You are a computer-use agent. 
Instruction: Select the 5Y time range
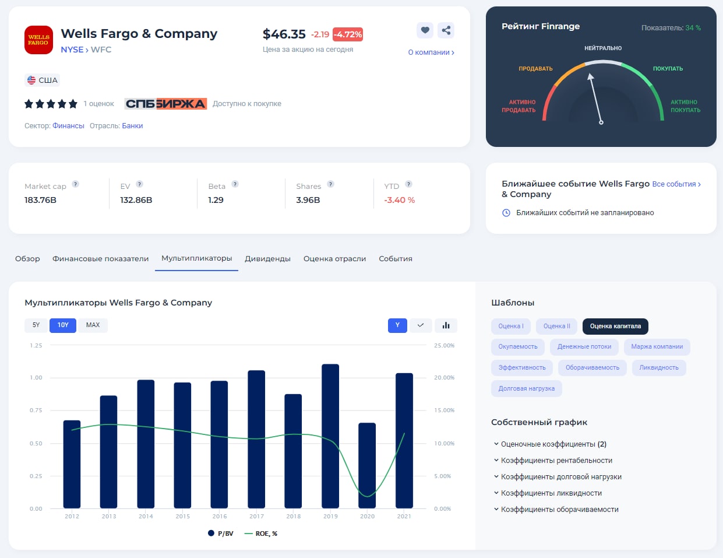point(36,325)
